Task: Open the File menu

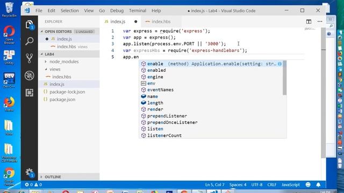Action: pos(39,11)
